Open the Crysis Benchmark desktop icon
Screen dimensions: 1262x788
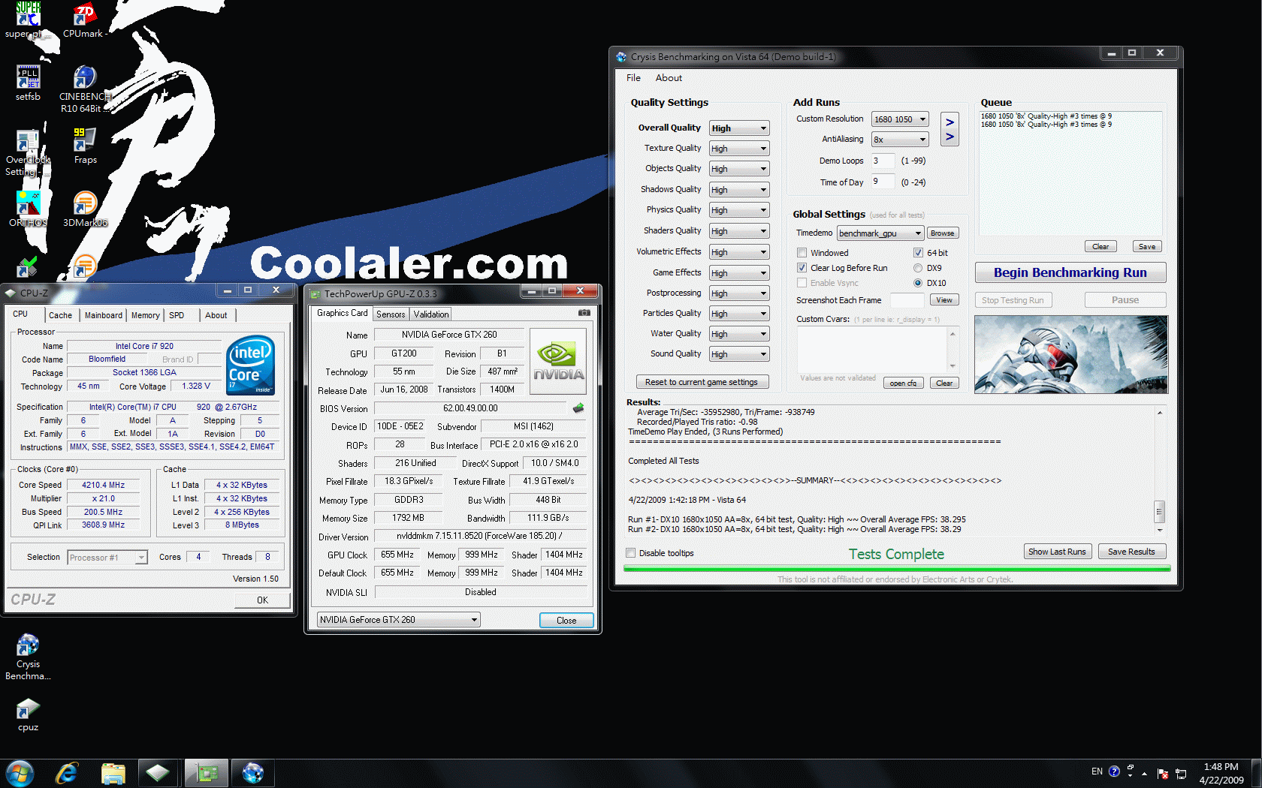(x=28, y=657)
